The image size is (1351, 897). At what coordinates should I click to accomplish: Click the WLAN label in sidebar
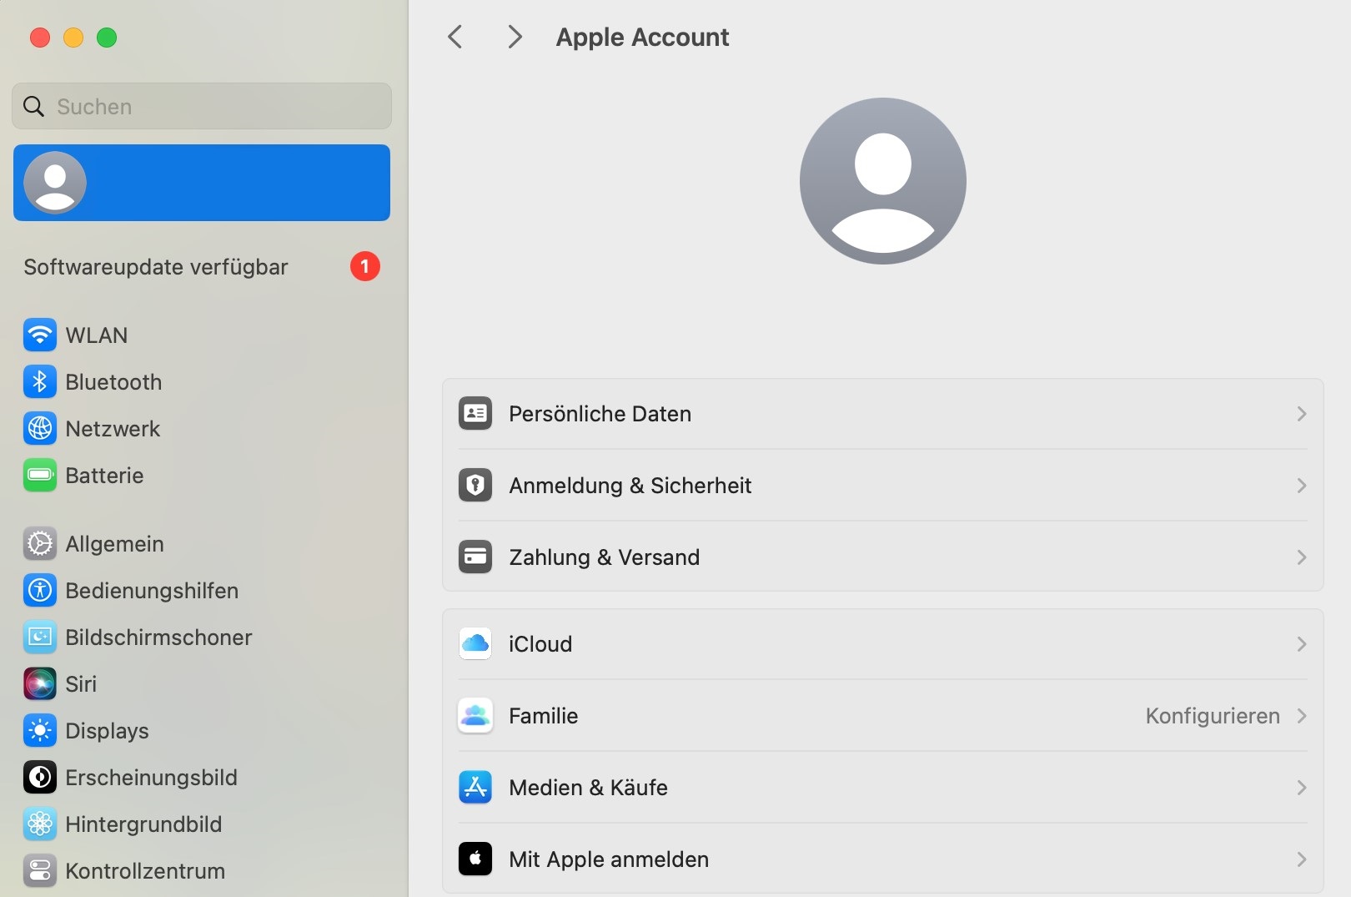(97, 335)
